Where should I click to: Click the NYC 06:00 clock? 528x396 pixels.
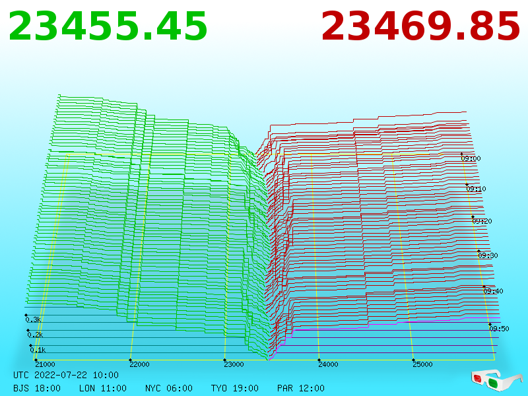[x=169, y=388]
